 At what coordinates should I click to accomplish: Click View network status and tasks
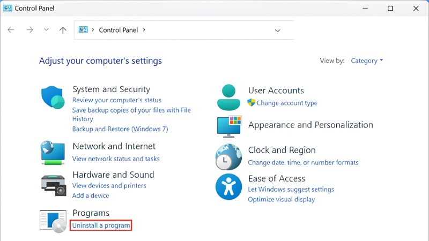[116, 159]
